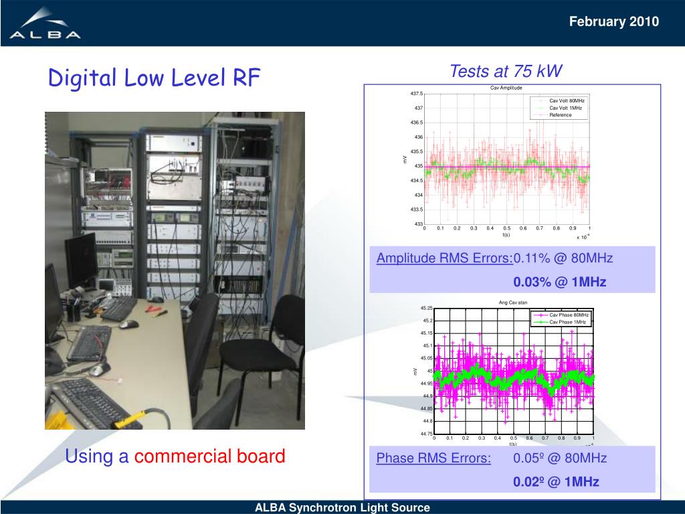This screenshot has height=514, width=685.
Task: Click the 'Reference' legend entry
Action: [x=553, y=115]
